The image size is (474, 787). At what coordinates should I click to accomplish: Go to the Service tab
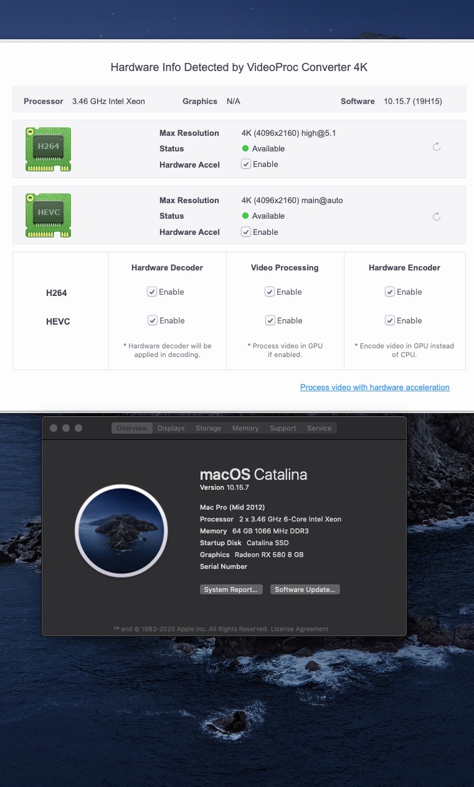tap(320, 428)
